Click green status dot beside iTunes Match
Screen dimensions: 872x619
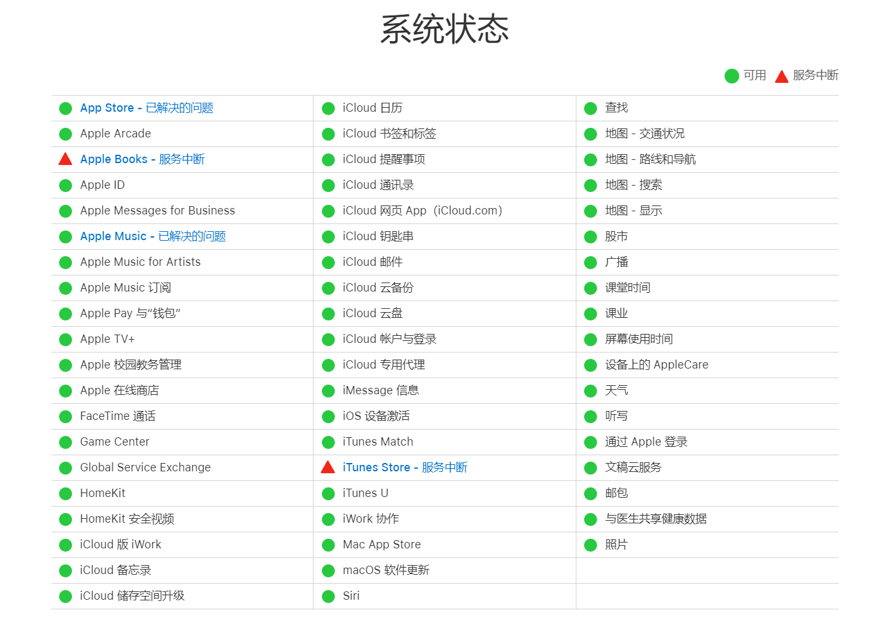coord(328,442)
